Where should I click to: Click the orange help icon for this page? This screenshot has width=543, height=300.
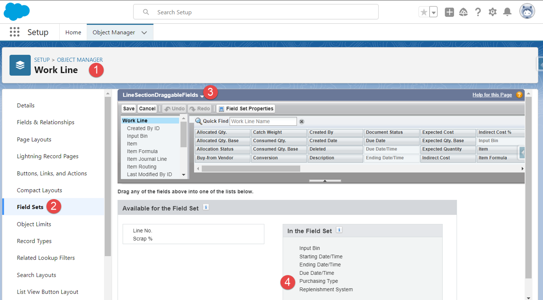519,95
